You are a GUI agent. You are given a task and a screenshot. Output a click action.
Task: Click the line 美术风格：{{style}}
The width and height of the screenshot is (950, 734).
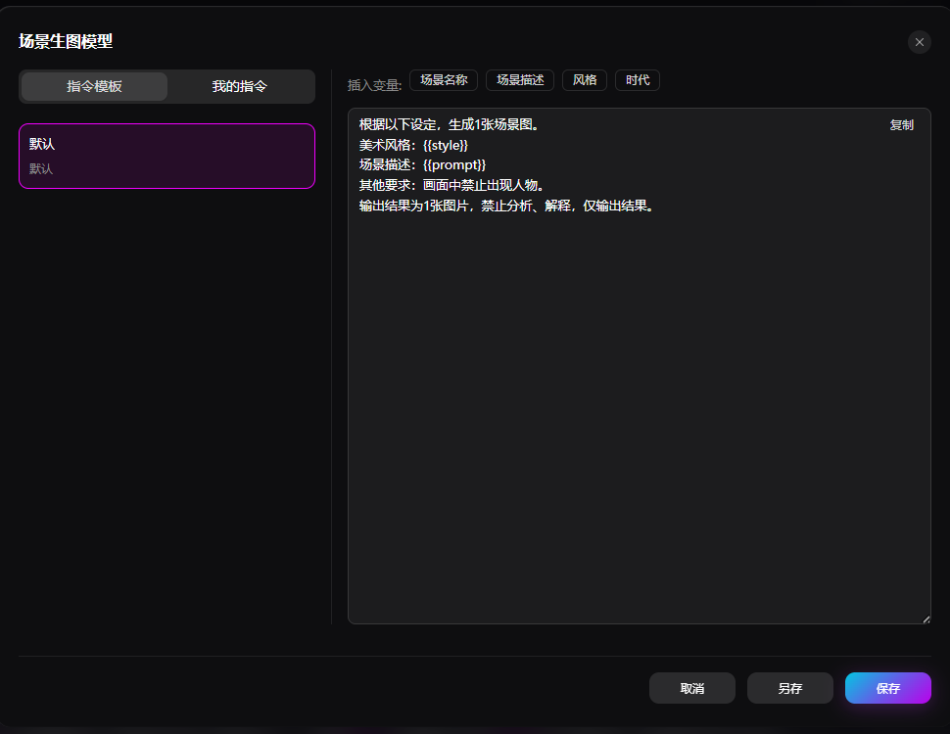tap(414, 146)
